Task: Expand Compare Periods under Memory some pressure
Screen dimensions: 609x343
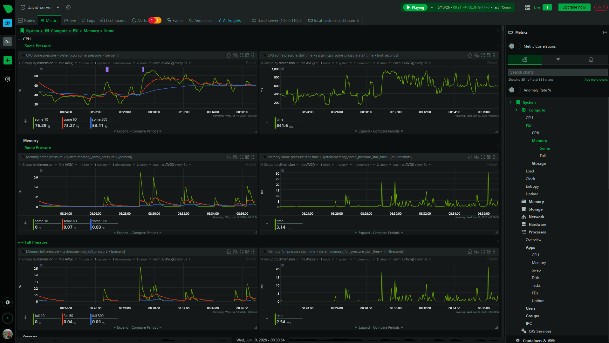Action: click(x=137, y=233)
